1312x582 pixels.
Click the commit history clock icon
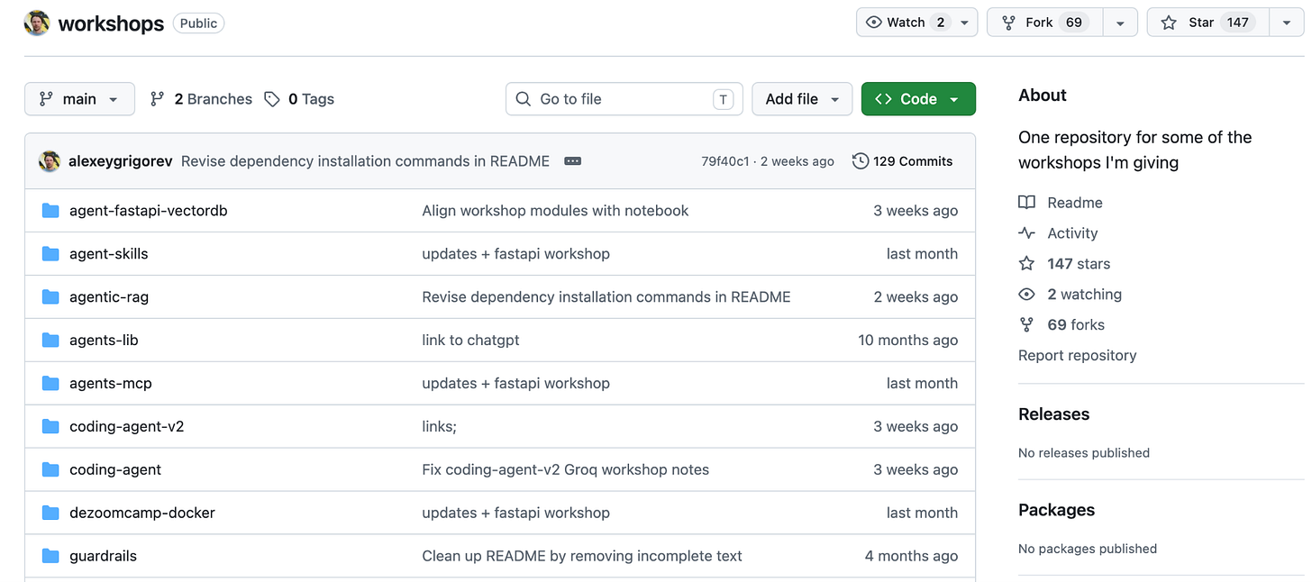[861, 161]
